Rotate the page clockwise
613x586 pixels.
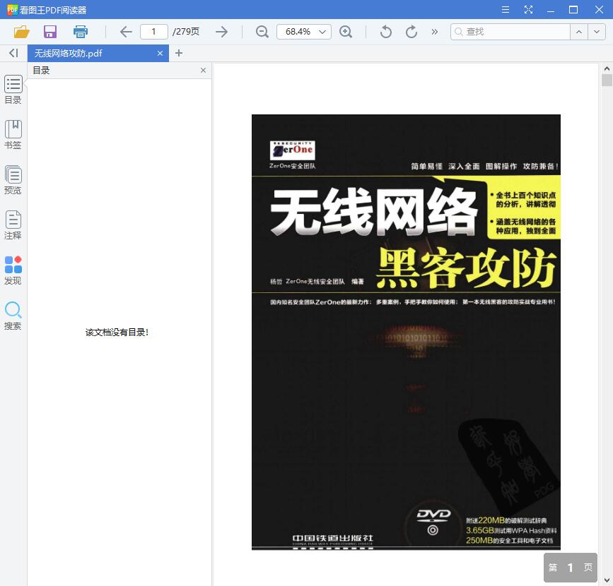(411, 32)
